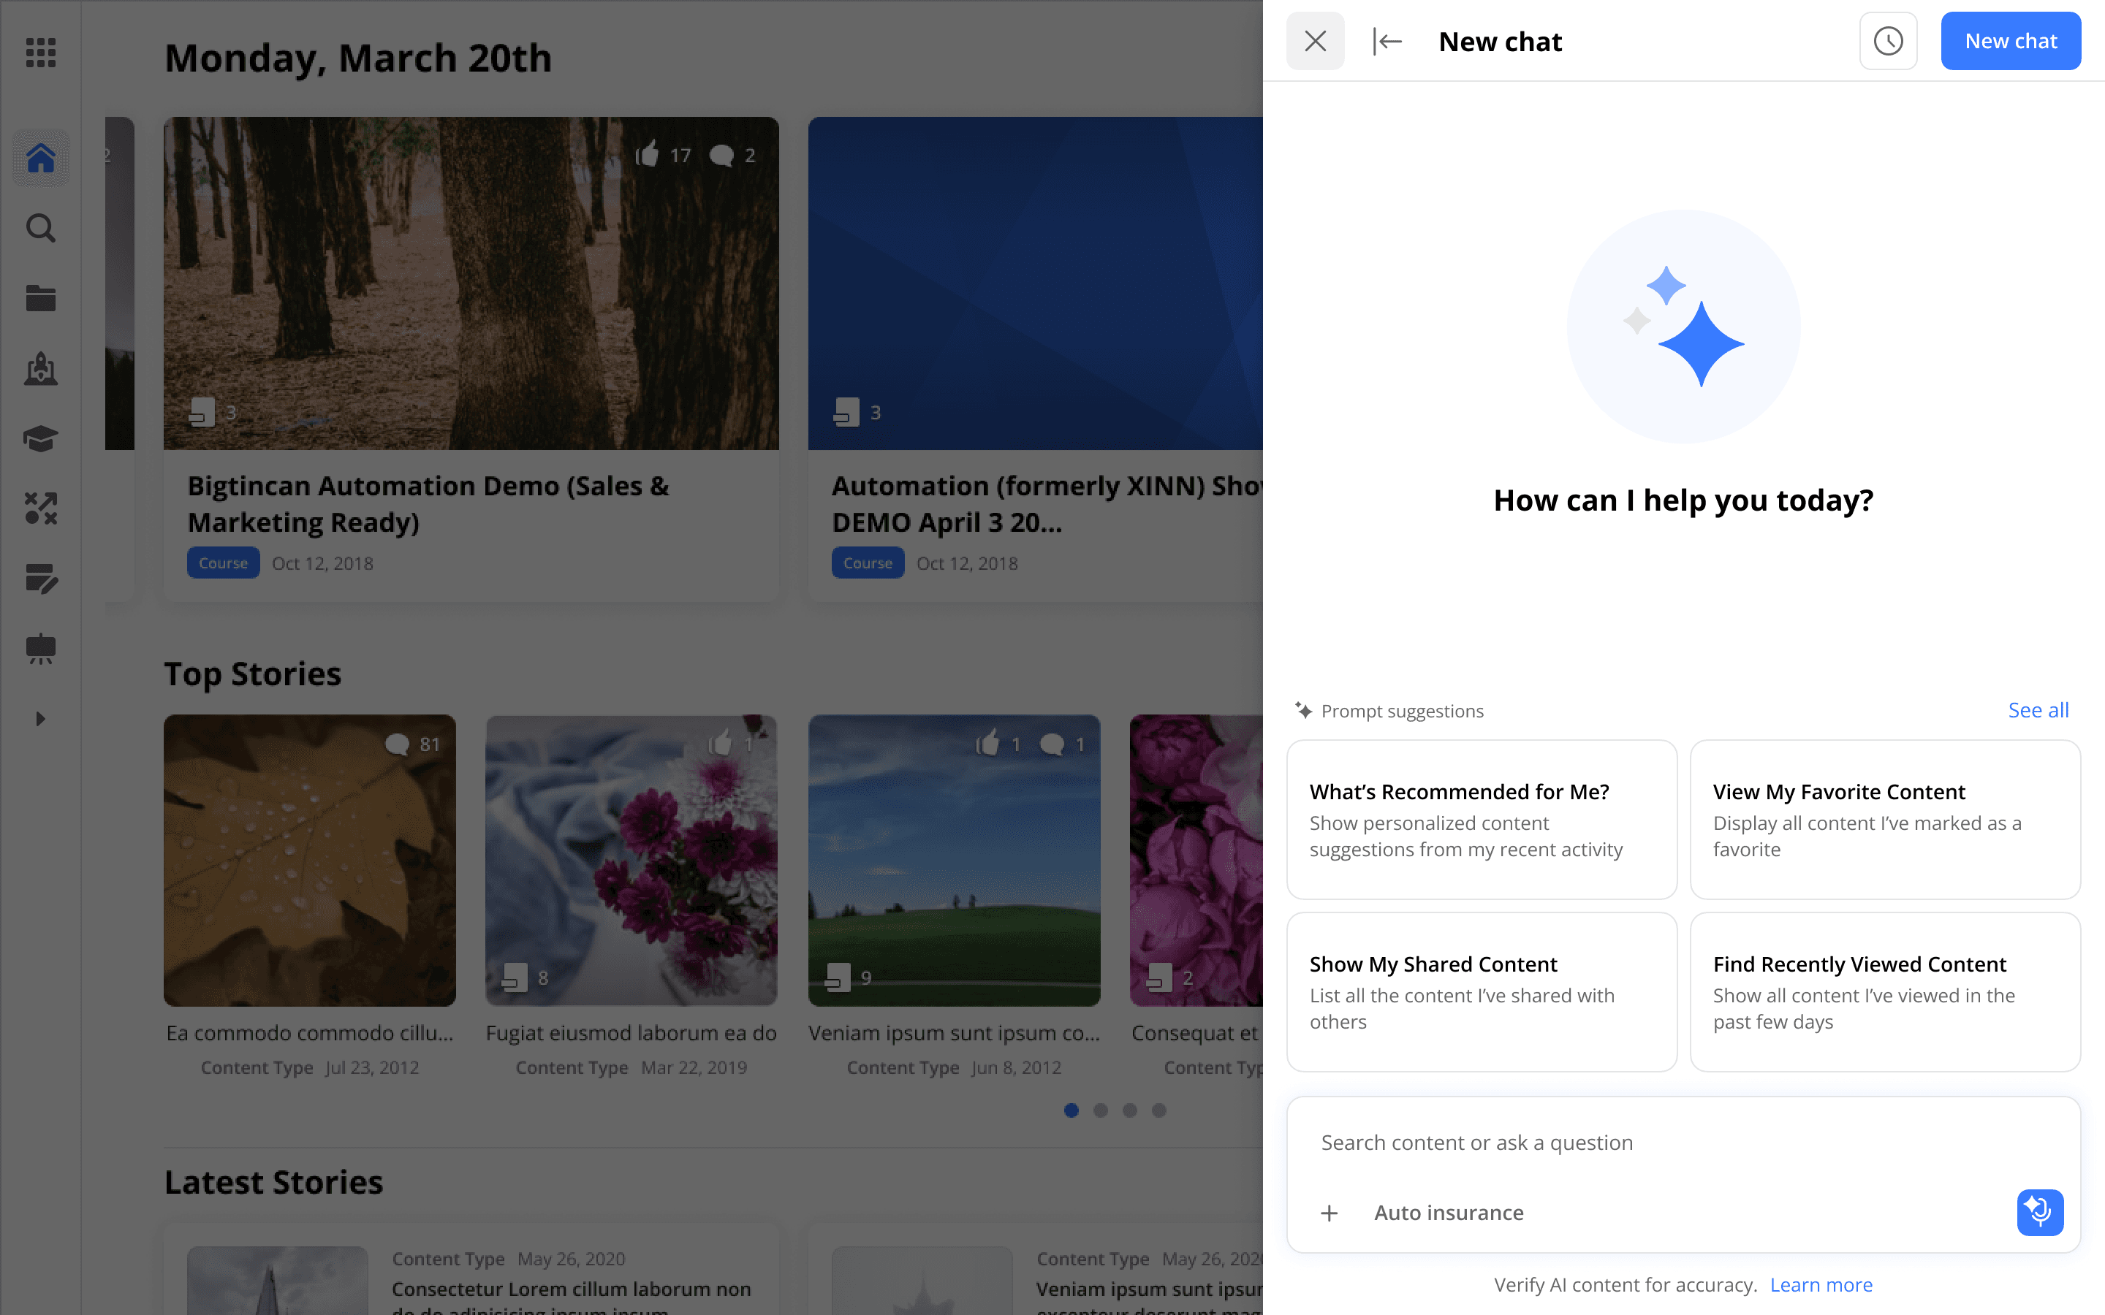Viewport: 2105px width, 1315px height.
Task: Expand the sidebar with triangle arrow
Action: click(x=40, y=720)
